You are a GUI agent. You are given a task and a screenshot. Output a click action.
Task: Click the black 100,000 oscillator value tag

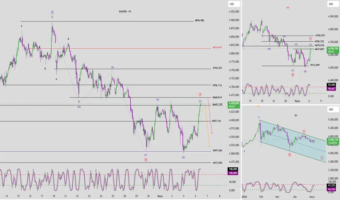pyautogui.click(x=233, y=169)
